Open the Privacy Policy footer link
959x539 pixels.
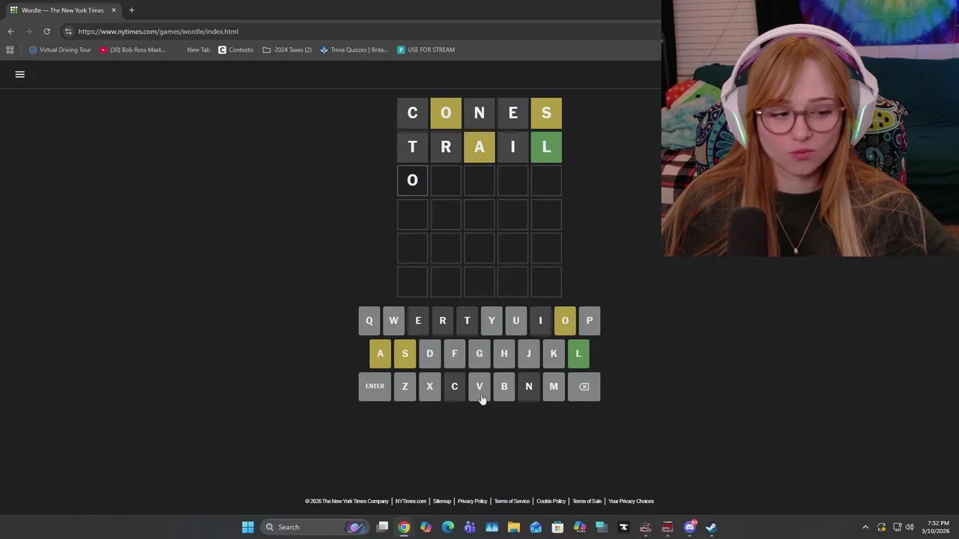473,502
